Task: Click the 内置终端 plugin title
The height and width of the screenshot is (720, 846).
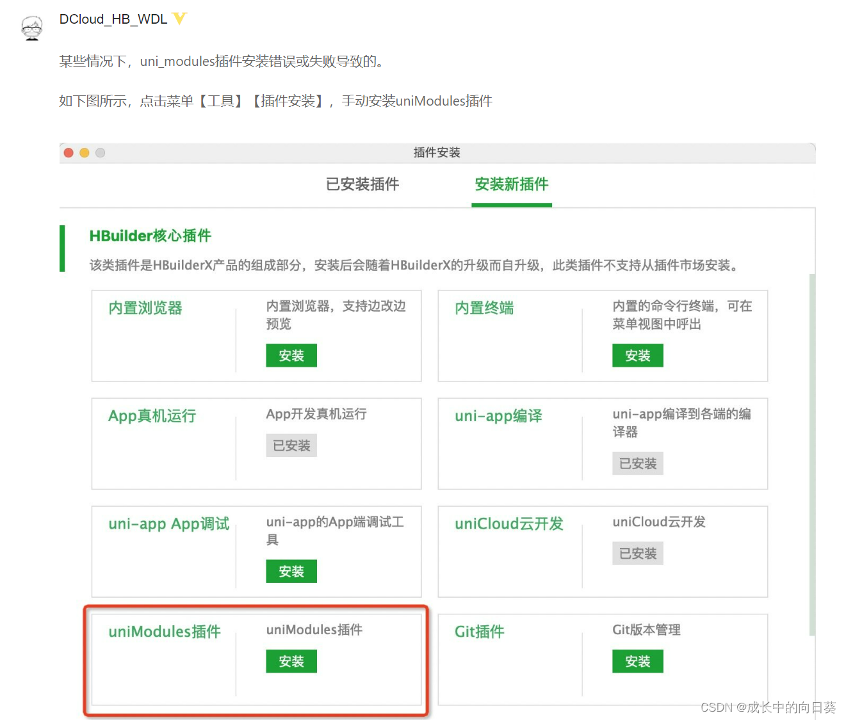Action: click(x=484, y=308)
